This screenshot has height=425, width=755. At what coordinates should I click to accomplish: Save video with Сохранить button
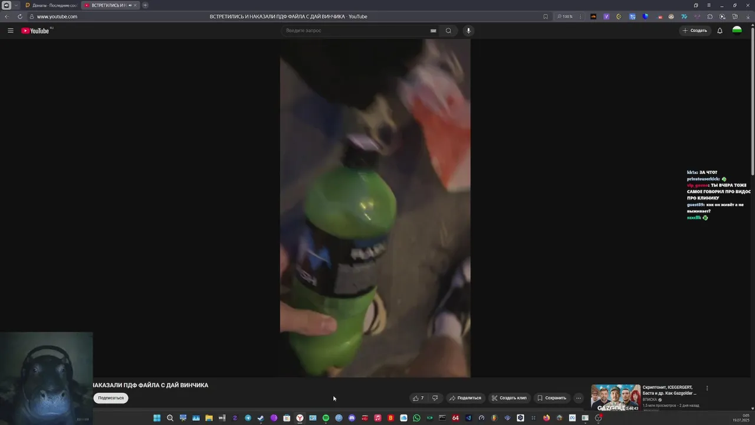(x=552, y=398)
